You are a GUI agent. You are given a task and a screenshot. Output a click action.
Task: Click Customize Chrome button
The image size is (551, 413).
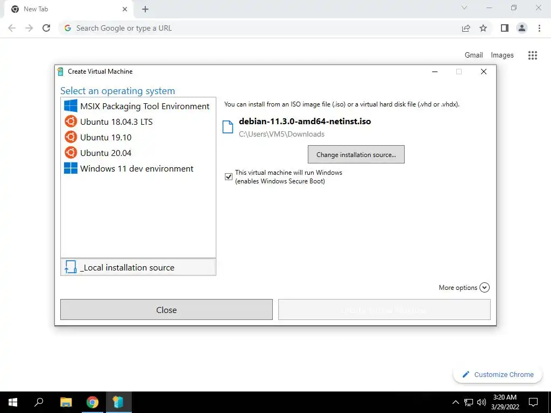coord(498,374)
